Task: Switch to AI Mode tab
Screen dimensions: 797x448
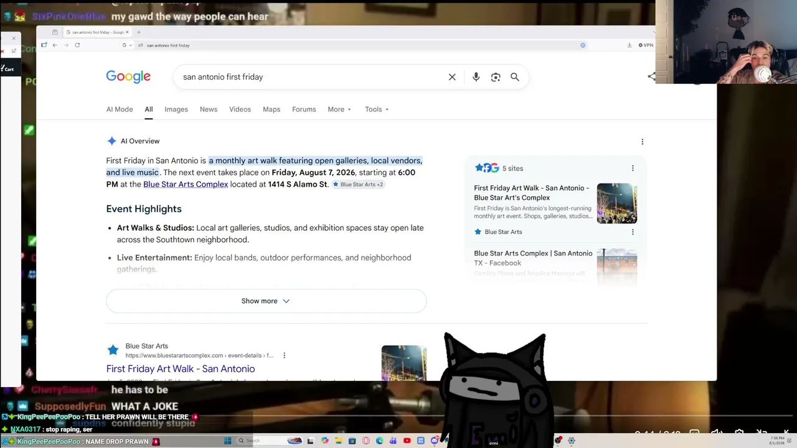Action: coord(120,110)
